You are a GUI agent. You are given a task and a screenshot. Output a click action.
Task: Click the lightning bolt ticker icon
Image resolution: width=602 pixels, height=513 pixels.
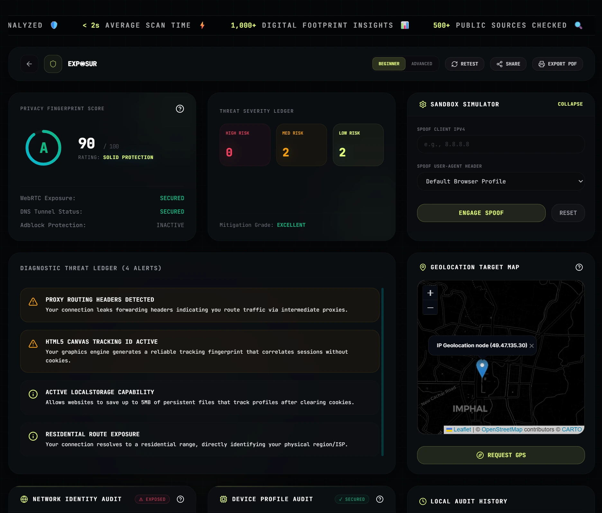(202, 25)
